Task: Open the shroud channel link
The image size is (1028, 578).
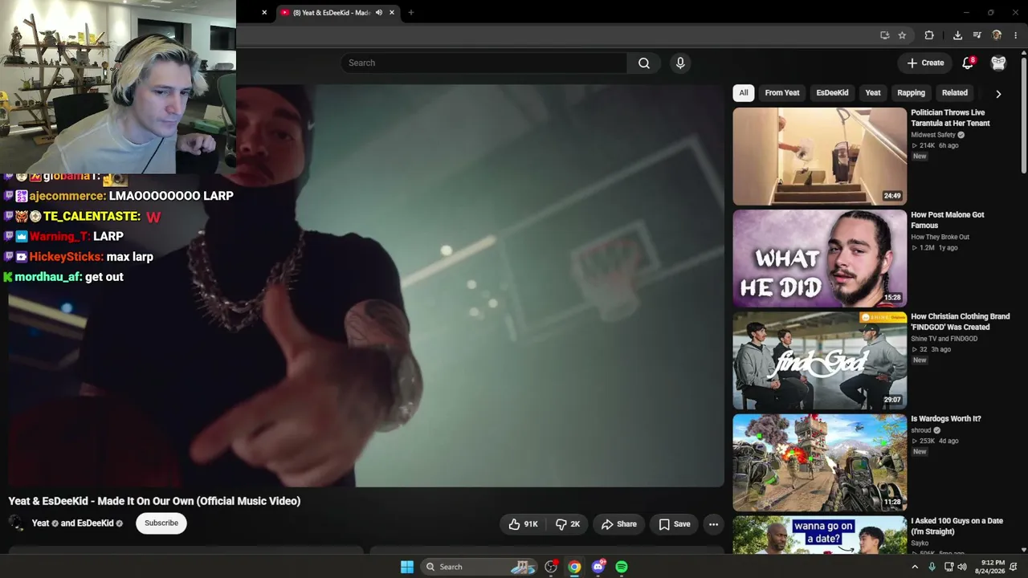Action: pos(921,430)
